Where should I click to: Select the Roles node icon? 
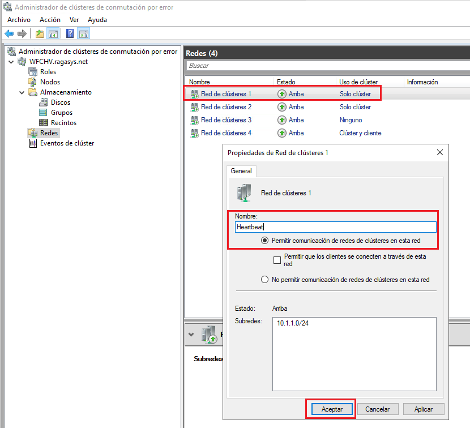[34, 71]
